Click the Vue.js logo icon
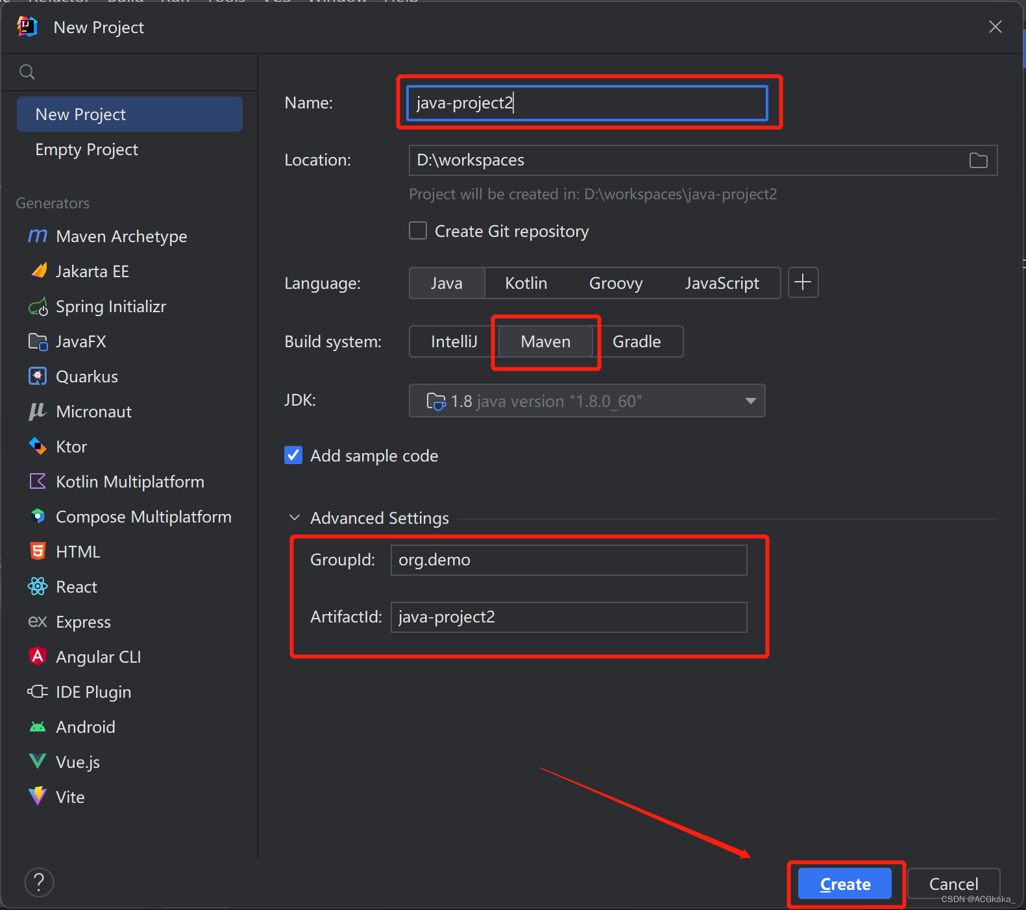This screenshot has height=910, width=1026. pos(38,761)
